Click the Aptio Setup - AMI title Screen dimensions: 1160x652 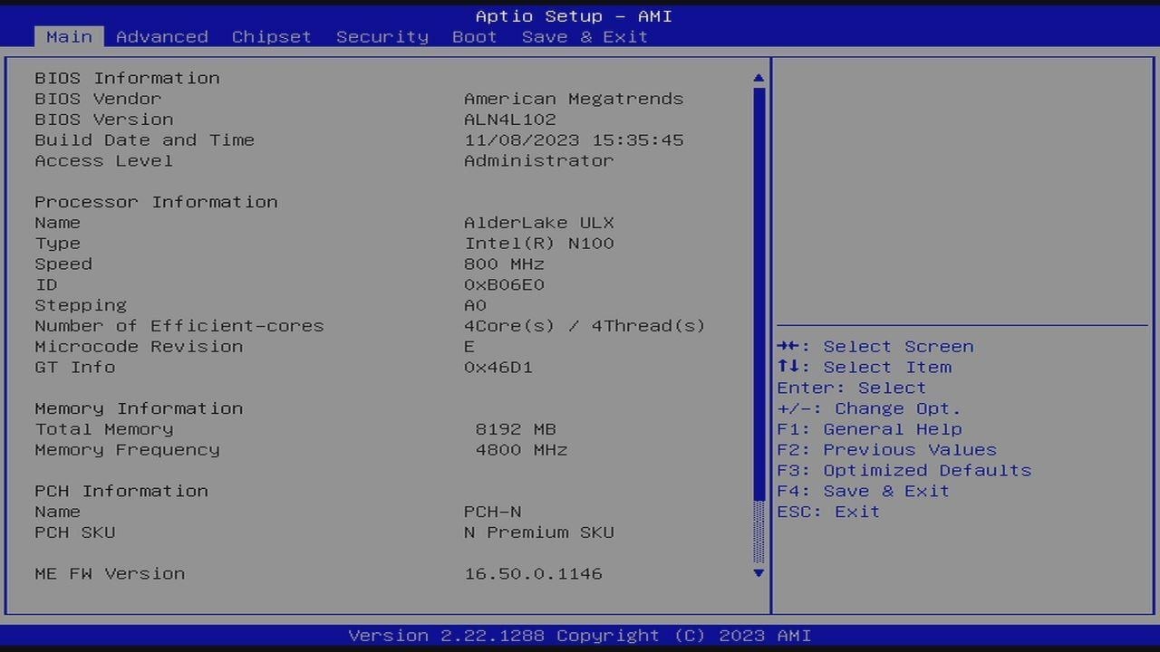pos(574,16)
